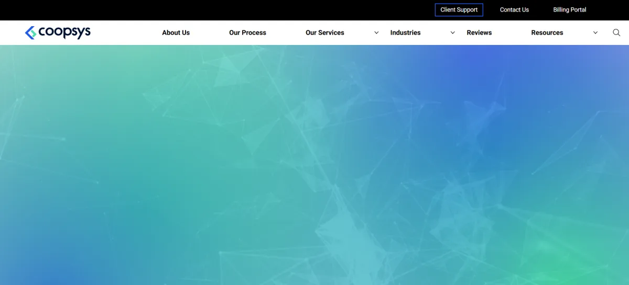Open the Resources menu item
Screen dimensions: 629x285
click(547, 32)
